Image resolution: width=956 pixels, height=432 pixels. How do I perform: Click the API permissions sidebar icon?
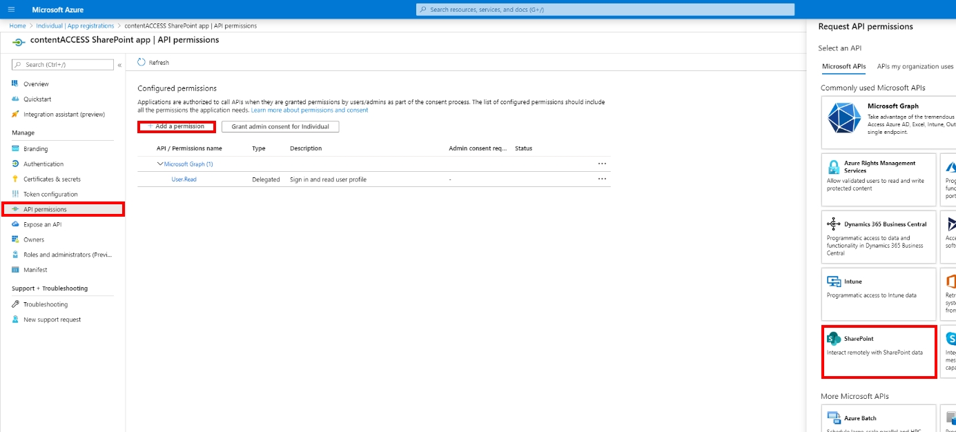coord(15,209)
